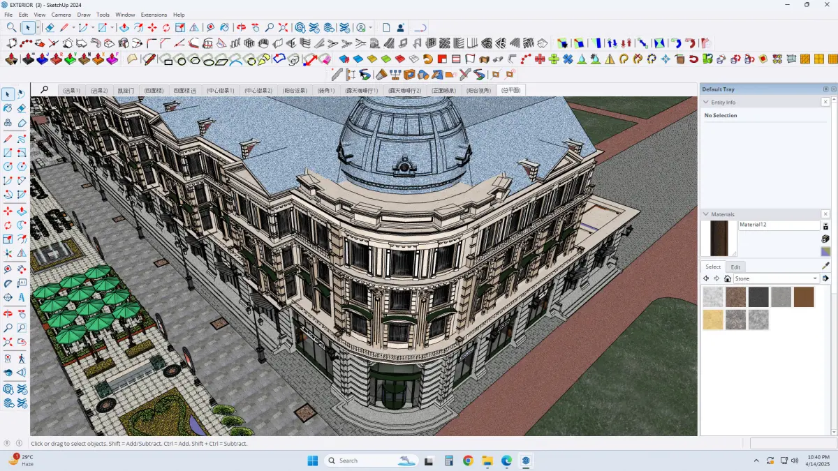
Task: Select the Line pencil tool in left toolbar
Action: [8, 138]
